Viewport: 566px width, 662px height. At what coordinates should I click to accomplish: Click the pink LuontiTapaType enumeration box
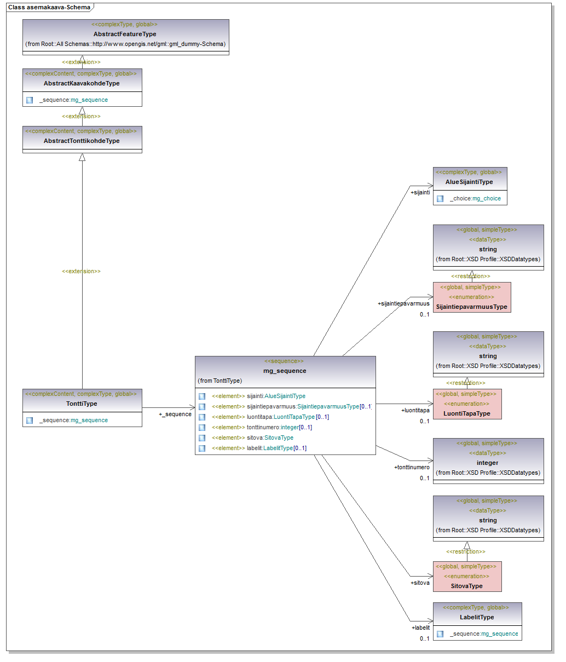coord(467,404)
